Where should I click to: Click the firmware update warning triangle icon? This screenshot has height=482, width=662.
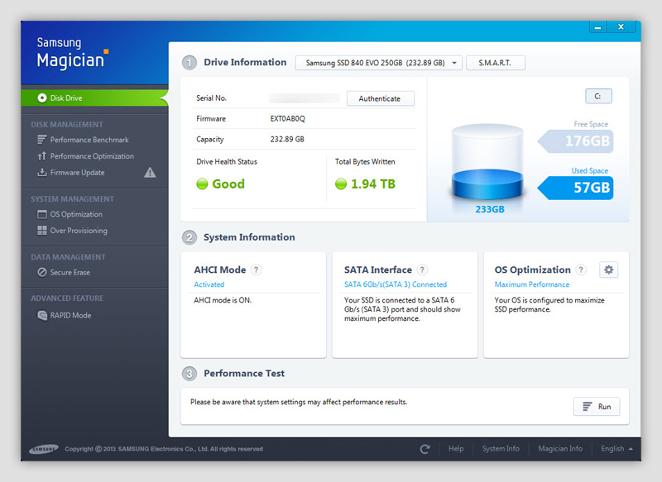[150, 173]
